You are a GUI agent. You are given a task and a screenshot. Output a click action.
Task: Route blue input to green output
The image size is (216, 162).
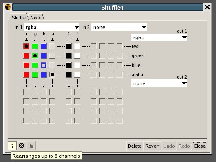pyautogui.click(x=44, y=56)
